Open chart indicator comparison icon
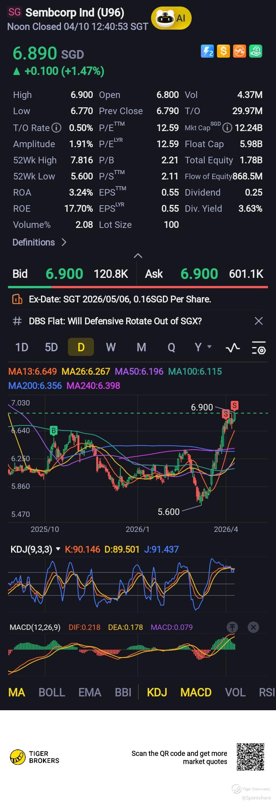Screen dimensions: 276x804 233,348
